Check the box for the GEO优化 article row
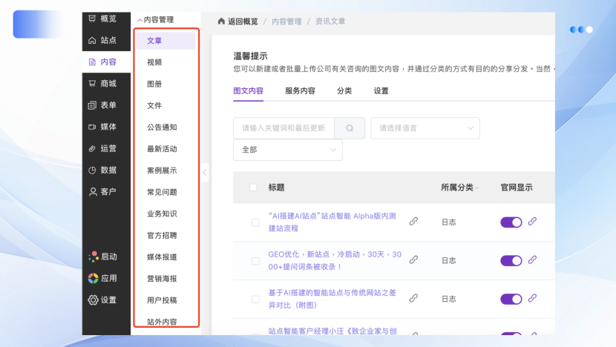This screenshot has height=347, width=616. point(255,260)
